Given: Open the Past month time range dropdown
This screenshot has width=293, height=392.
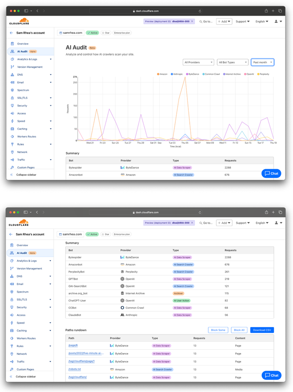Looking at the screenshot, I should point(262,62).
